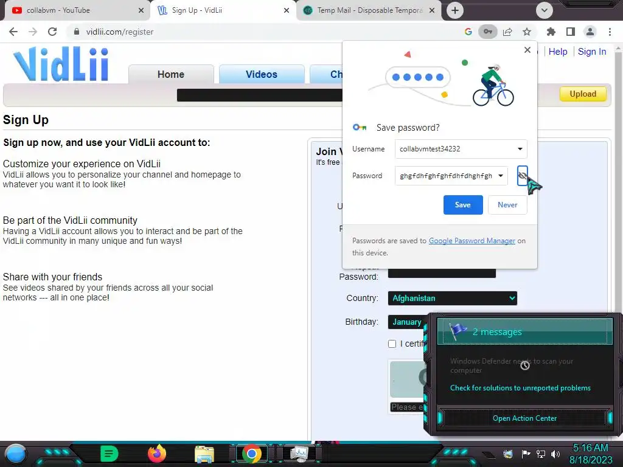Close the Temp Mail tab
Screen dimensions: 623x467
[433, 11]
